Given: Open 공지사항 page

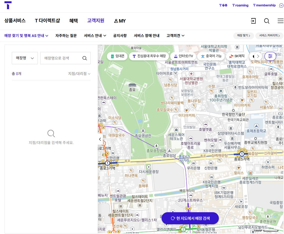Looking at the screenshot, I should (x=120, y=36).
